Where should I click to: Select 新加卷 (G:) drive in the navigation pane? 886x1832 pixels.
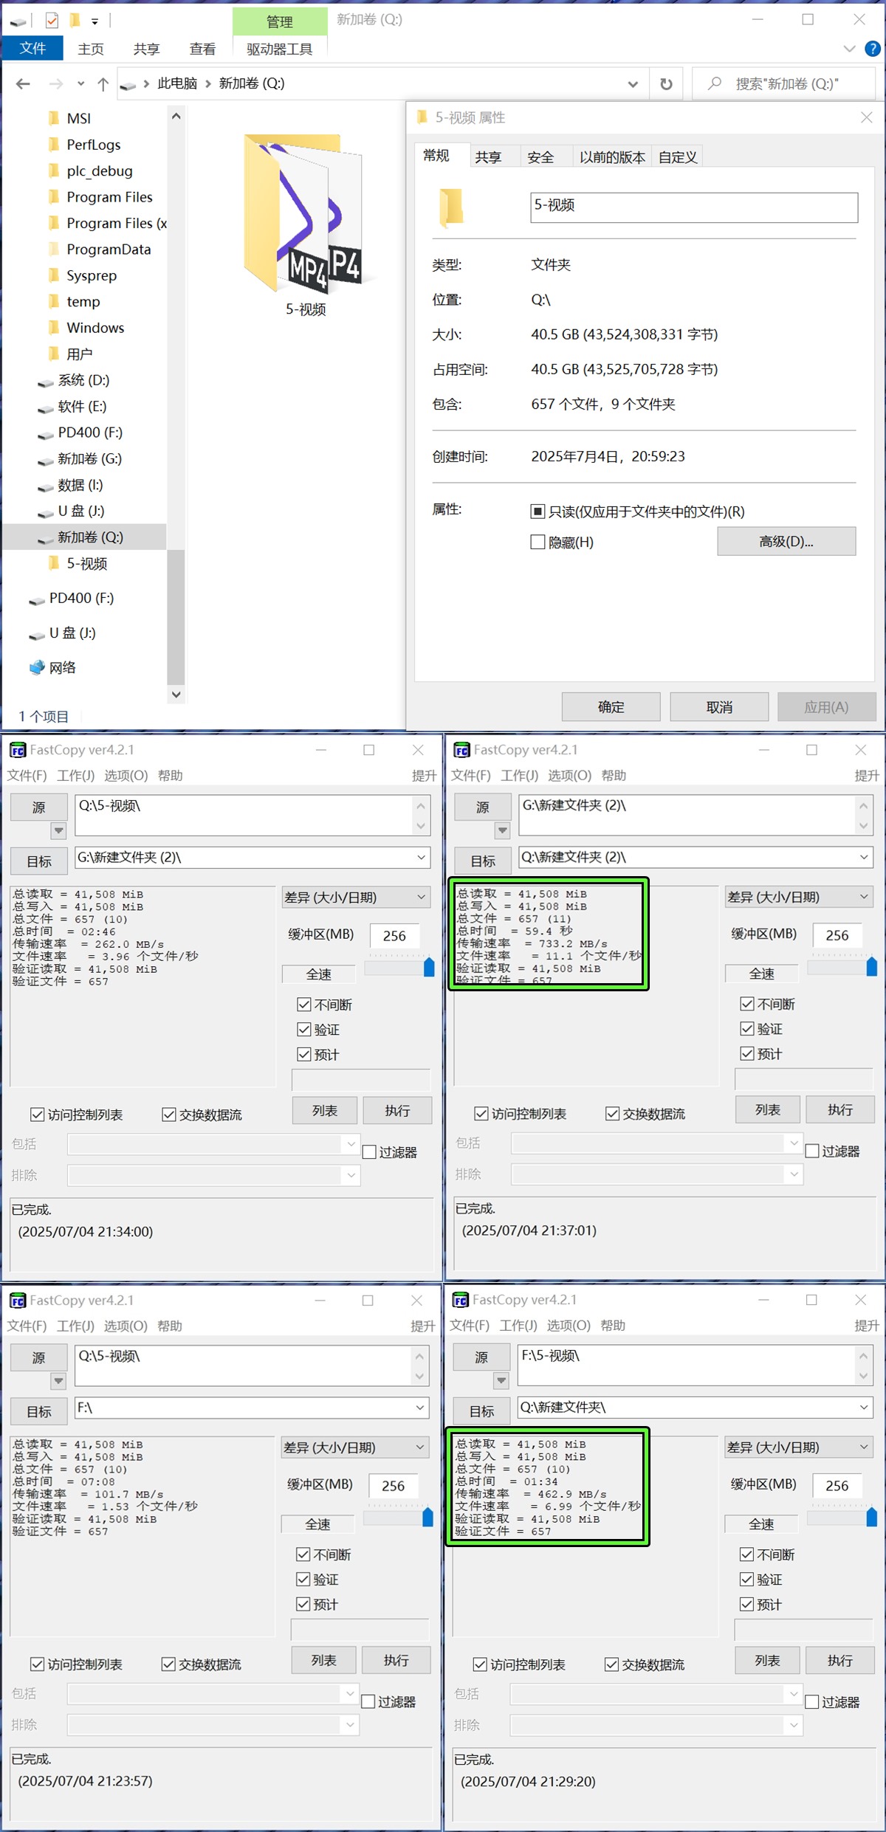89,459
